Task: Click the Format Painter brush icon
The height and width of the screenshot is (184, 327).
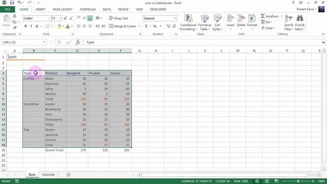Action: click(x=14, y=27)
